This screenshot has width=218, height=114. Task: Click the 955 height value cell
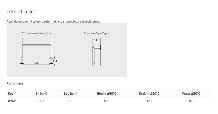click(70, 101)
